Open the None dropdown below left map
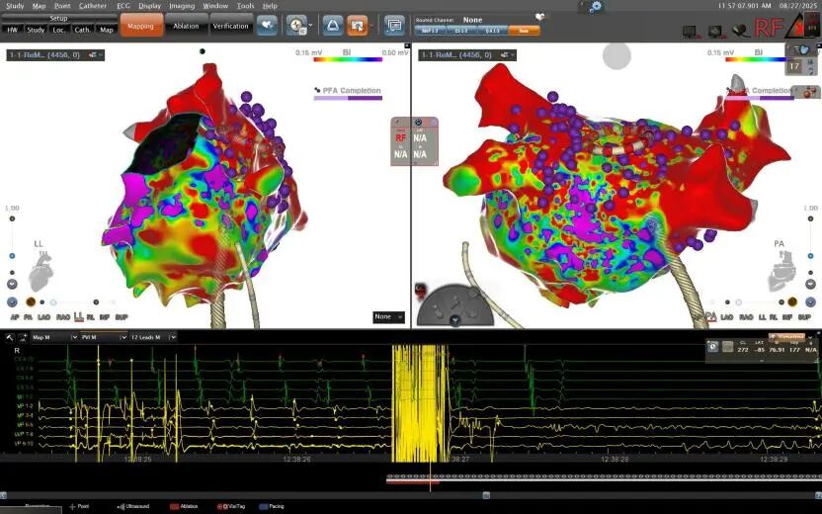The width and height of the screenshot is (822, 514). [x=388, y=317]
